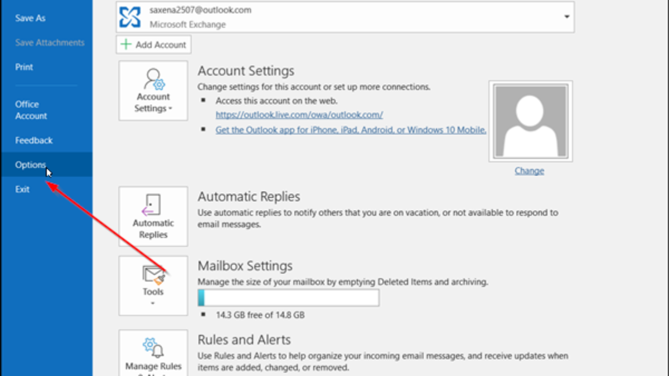Click the Change photo link
The height and width of the screenshot is (376, 669).
[529, 171]
